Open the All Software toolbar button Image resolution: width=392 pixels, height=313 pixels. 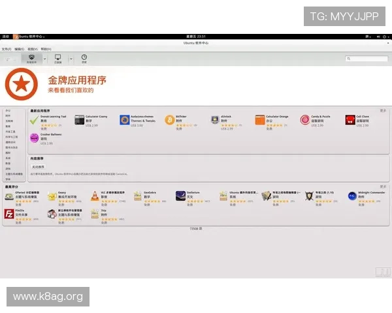point(31,59)
